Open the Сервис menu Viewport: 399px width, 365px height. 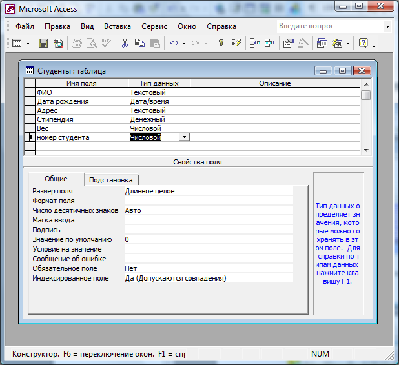pos(154,26)
